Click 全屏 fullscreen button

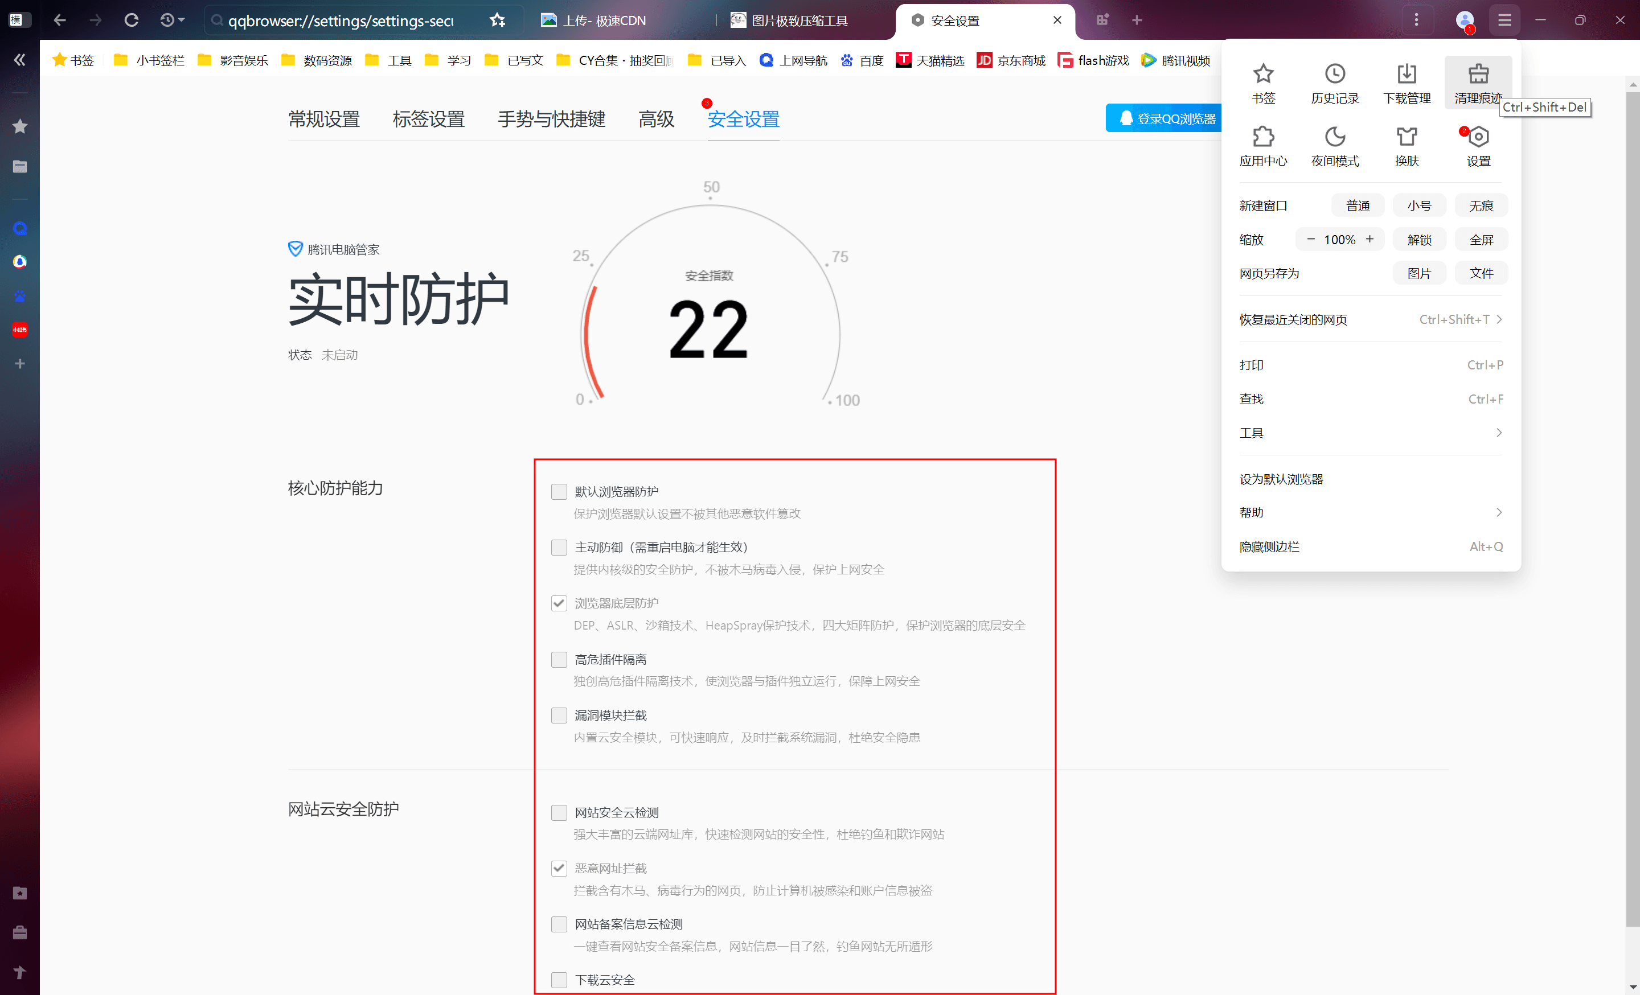[x=1481, y=240]
